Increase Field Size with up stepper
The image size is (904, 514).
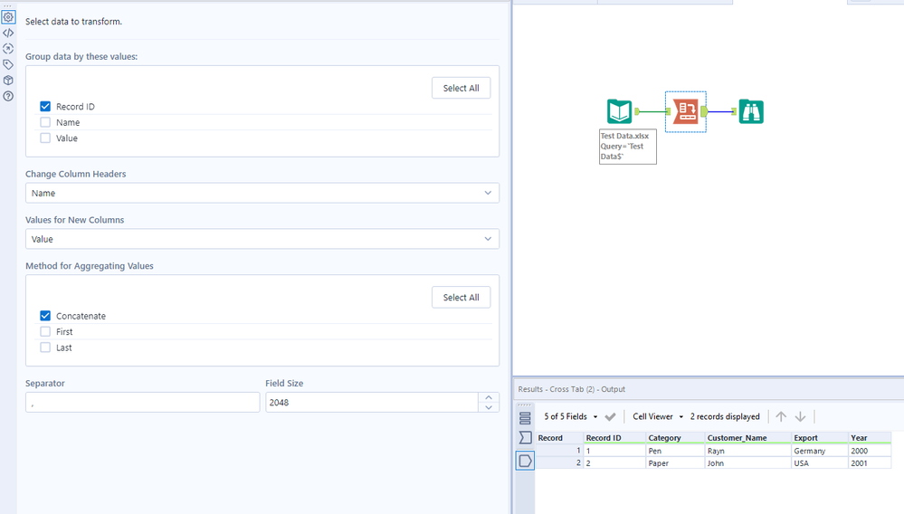489,397
